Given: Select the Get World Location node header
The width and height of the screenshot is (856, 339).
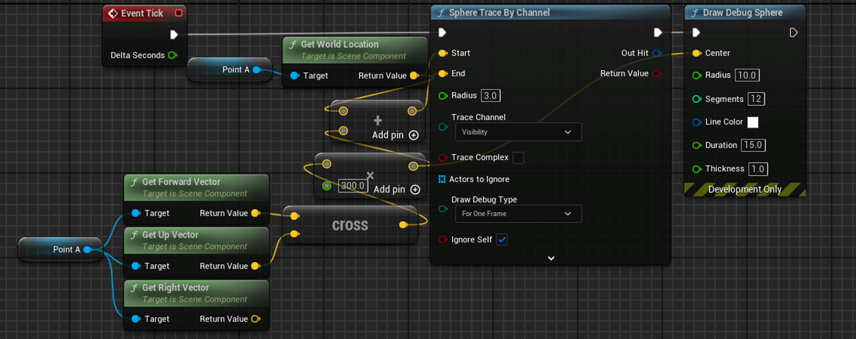Looking at the screenshot, I should (x=355, y=50).
